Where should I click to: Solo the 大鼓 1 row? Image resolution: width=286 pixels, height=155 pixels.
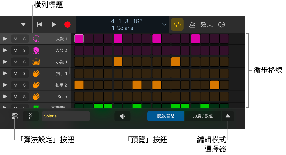[24, 39]
